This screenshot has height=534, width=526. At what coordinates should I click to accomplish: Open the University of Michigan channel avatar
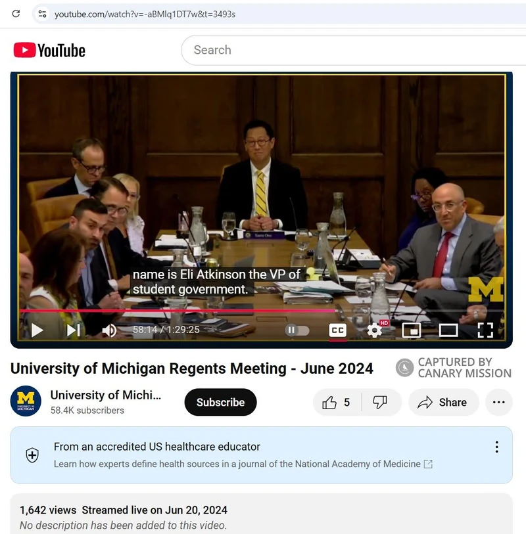coord(26,401)
